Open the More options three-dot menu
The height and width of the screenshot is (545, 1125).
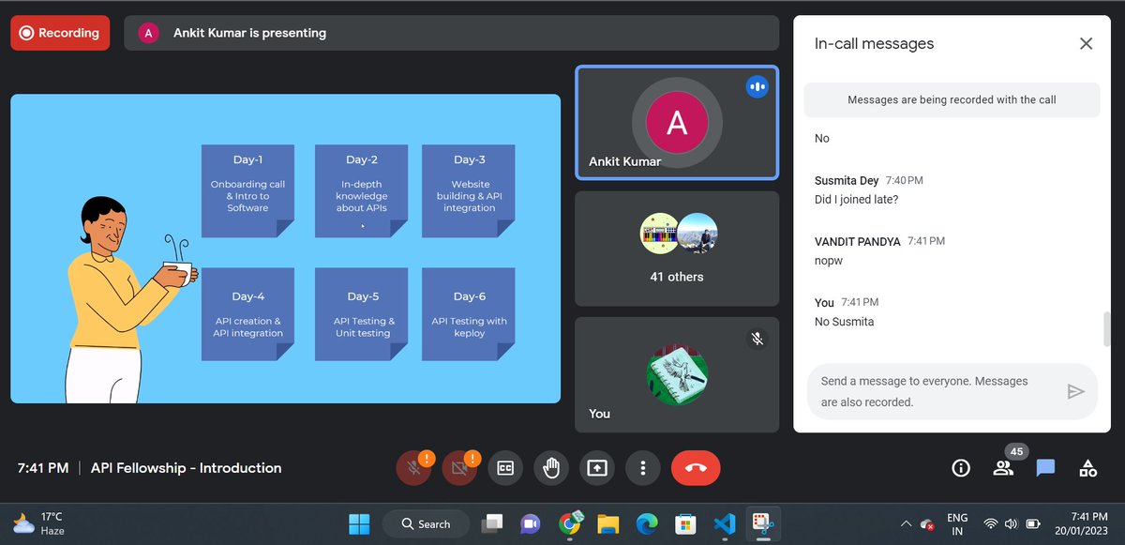pyautogui.click(x=643, y=467)
